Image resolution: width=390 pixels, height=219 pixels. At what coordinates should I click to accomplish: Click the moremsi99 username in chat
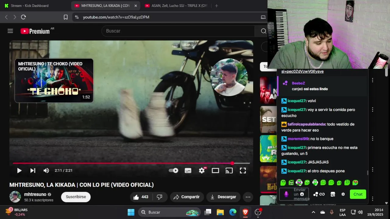(x=298, y=139)
